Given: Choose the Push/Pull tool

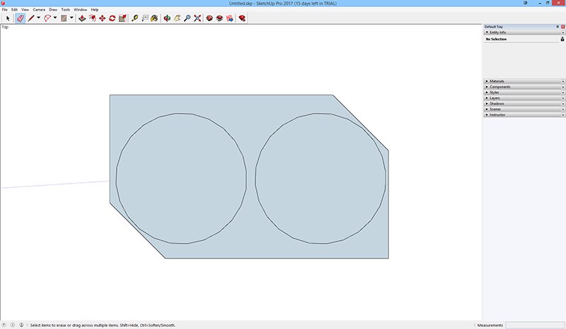Looking at the screenshot, I should tap(81, 18).
